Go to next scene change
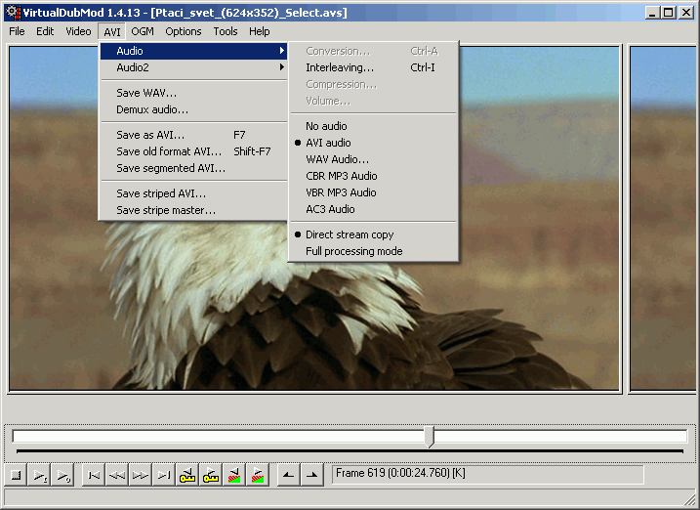Image resolution: width=700 pixels, height=510 pixels. [257, 475]
